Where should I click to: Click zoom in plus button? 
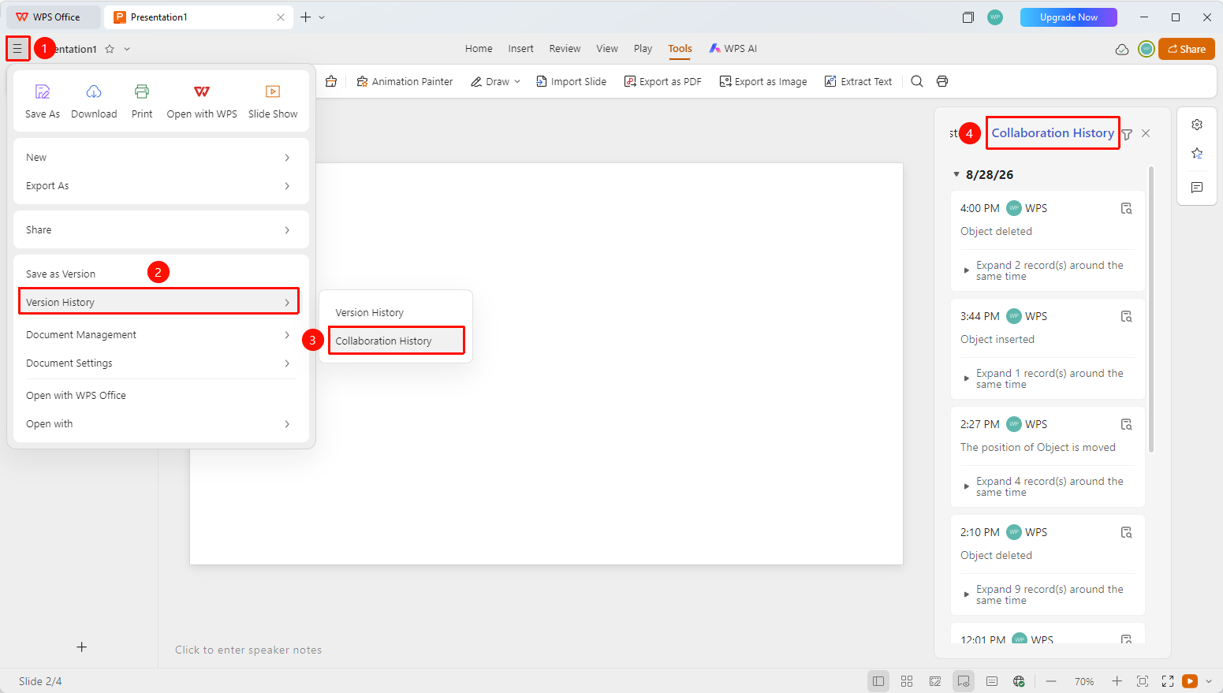pyautogui.click(x=1117, y=681)
